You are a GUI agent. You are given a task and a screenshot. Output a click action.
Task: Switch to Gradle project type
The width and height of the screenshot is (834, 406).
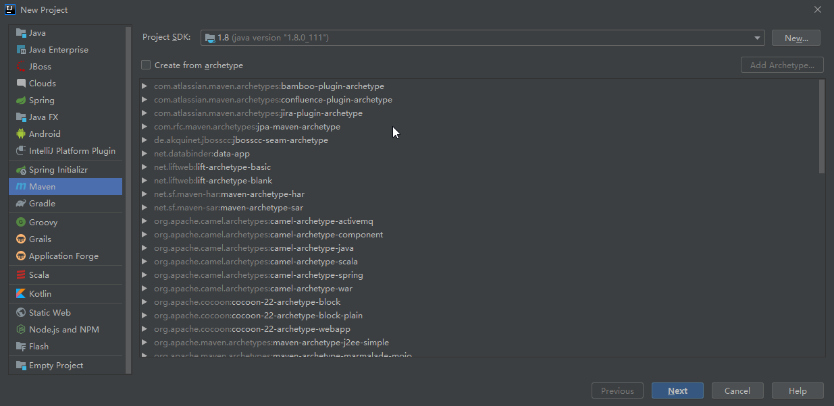66,203
